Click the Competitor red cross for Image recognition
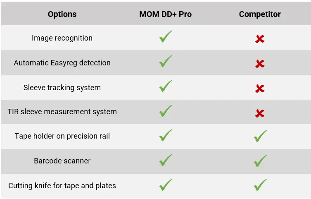This screenshot has height=199, width=311. [x=260, y=39]
